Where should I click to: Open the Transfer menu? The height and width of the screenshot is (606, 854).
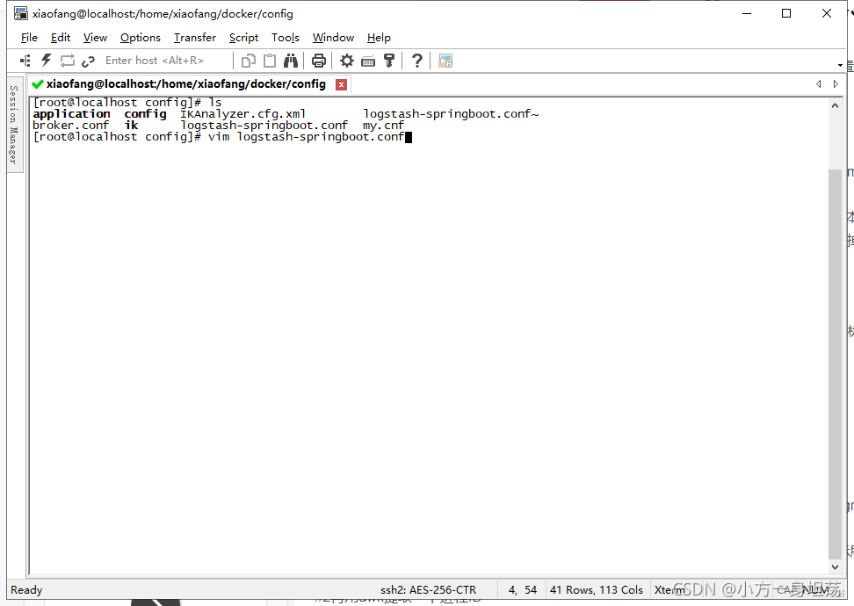(195, 38)
